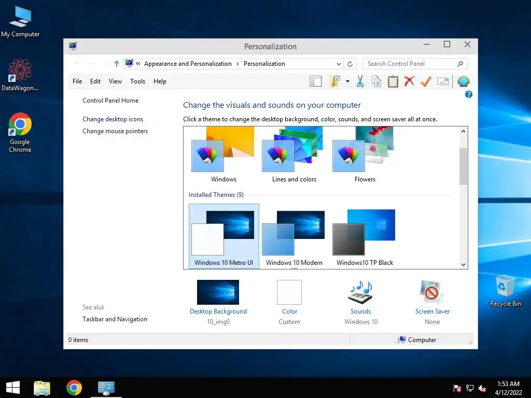531x398 pixels.
Task: Click the Installed Themes (9) header
Action: coord(216,195)
